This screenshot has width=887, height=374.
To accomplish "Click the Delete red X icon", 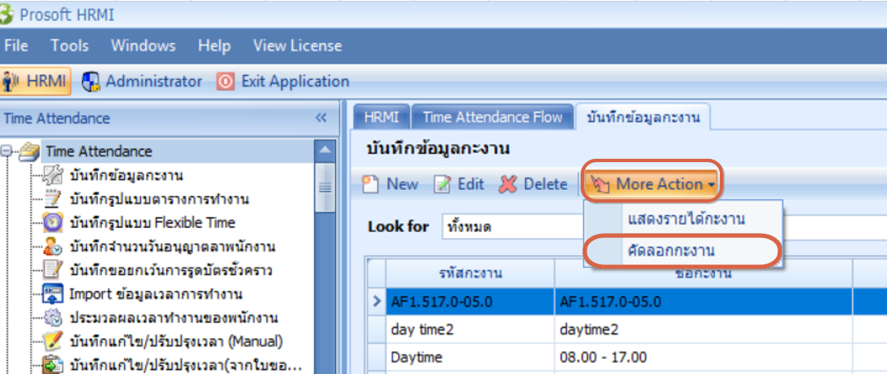I will [x=509, y=184].
